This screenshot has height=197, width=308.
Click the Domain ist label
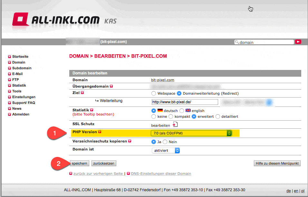pyautogui.click(x=83, y=149)
